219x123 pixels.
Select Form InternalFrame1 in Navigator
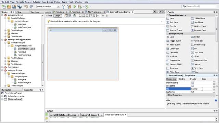pyautogui.click(x=13, y=93)
